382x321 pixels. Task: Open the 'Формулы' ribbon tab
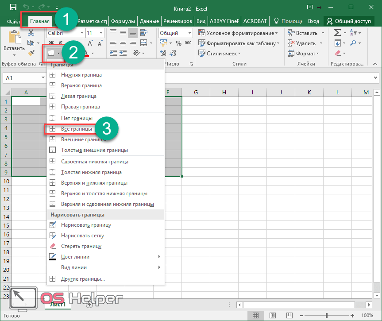click(x=123, y=21)
